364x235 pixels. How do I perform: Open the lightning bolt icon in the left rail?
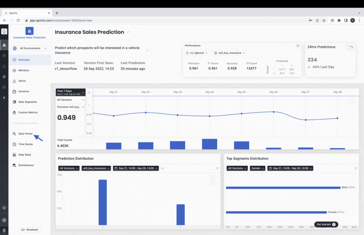click(4, 98)
